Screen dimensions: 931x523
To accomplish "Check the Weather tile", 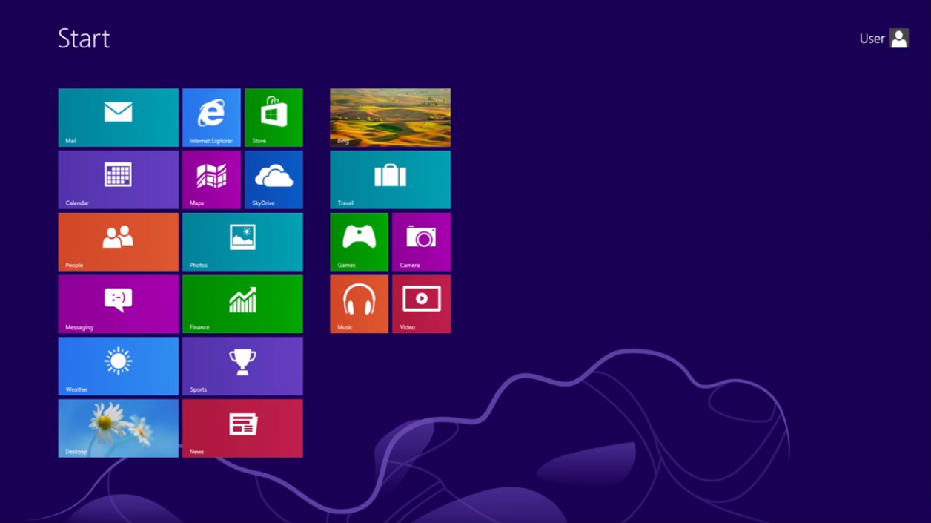I will tap(118, 366).
